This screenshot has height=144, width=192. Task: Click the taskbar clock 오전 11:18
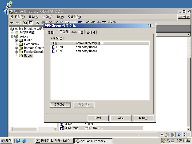click(183, 141)
